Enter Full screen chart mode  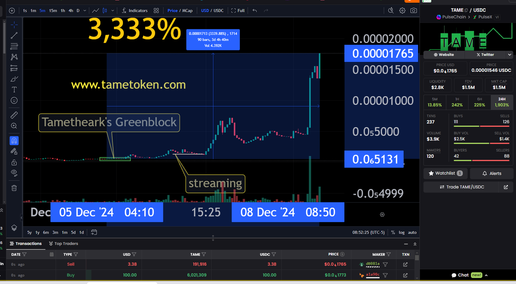tap(238, 10)
